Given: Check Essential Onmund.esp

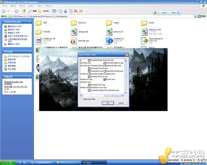Looking at the screenshot, I should tap(89, 68).
